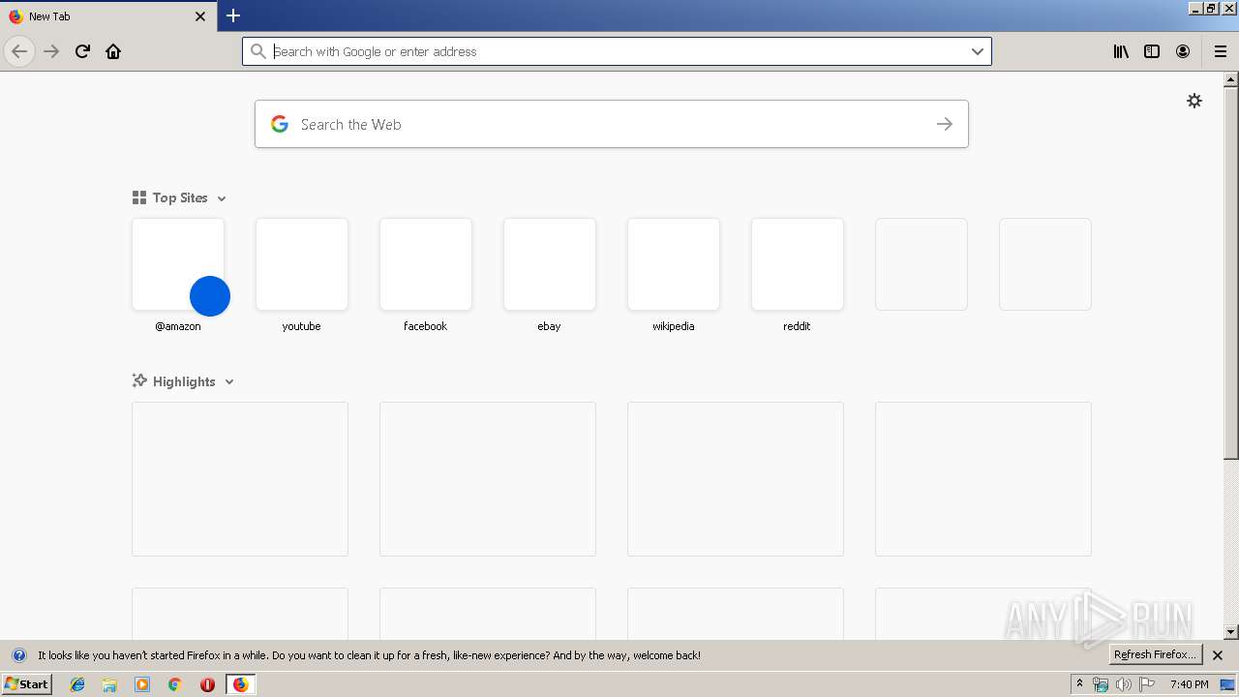1239x697 pixels.
Task: Open new tab page settings gear
Action: tap(1194, 101)
